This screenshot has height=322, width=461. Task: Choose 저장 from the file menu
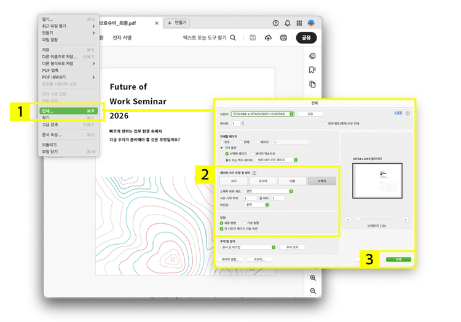68,50
